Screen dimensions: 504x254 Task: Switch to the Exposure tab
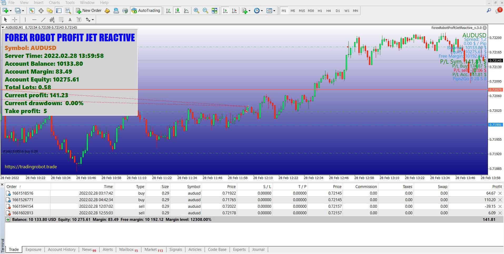click(33, 250)
